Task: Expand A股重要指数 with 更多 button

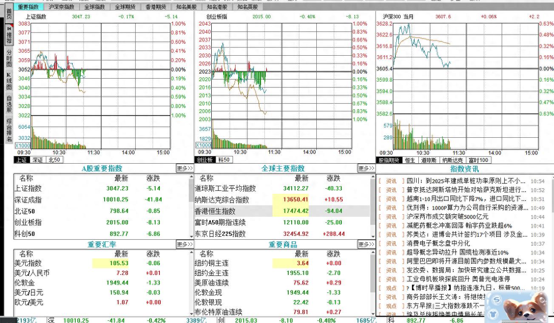Action: (x=185, y=168)
